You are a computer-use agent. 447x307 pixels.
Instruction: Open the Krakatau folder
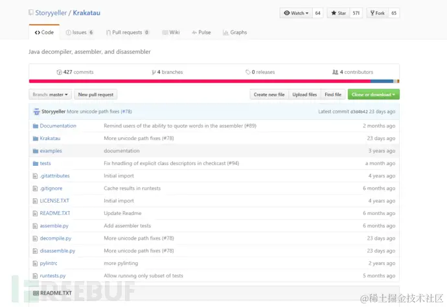tap(50, 138)
